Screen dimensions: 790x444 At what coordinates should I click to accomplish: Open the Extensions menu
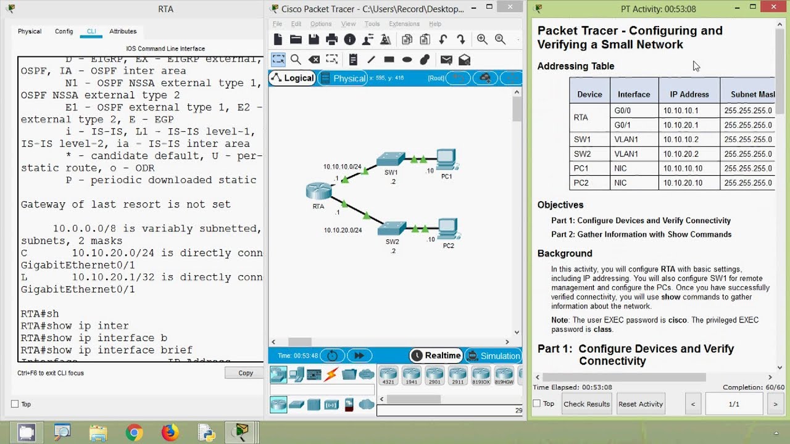coord(404,24)
